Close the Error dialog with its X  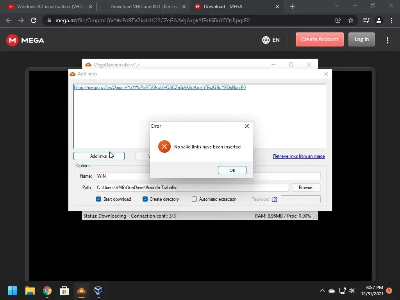[247, 126]
